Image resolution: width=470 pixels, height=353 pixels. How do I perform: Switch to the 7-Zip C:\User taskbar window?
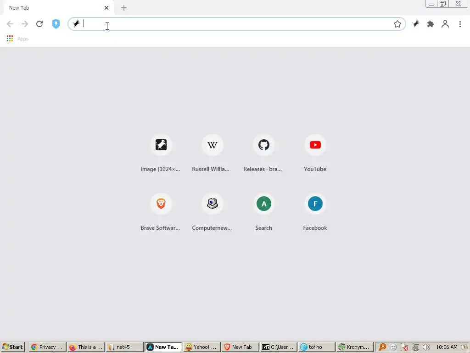pyautogui.click(x=279, y=347)
